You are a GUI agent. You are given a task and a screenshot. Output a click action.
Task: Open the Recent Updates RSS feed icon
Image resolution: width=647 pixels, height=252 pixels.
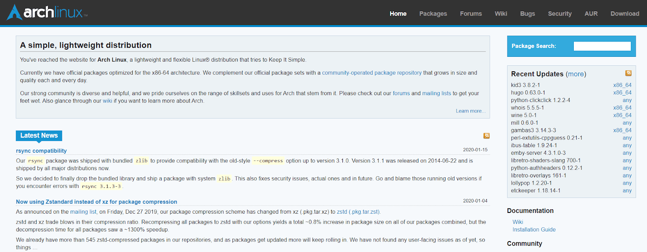click(628, 73)
